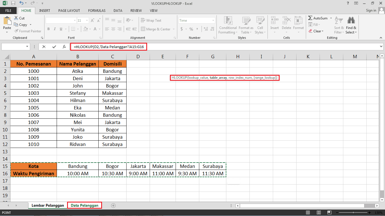This screenshot has width=385, height=216.
Task: Click the AutoSum sigma icon
Action: pyautogui.click(x=310, y=18)
